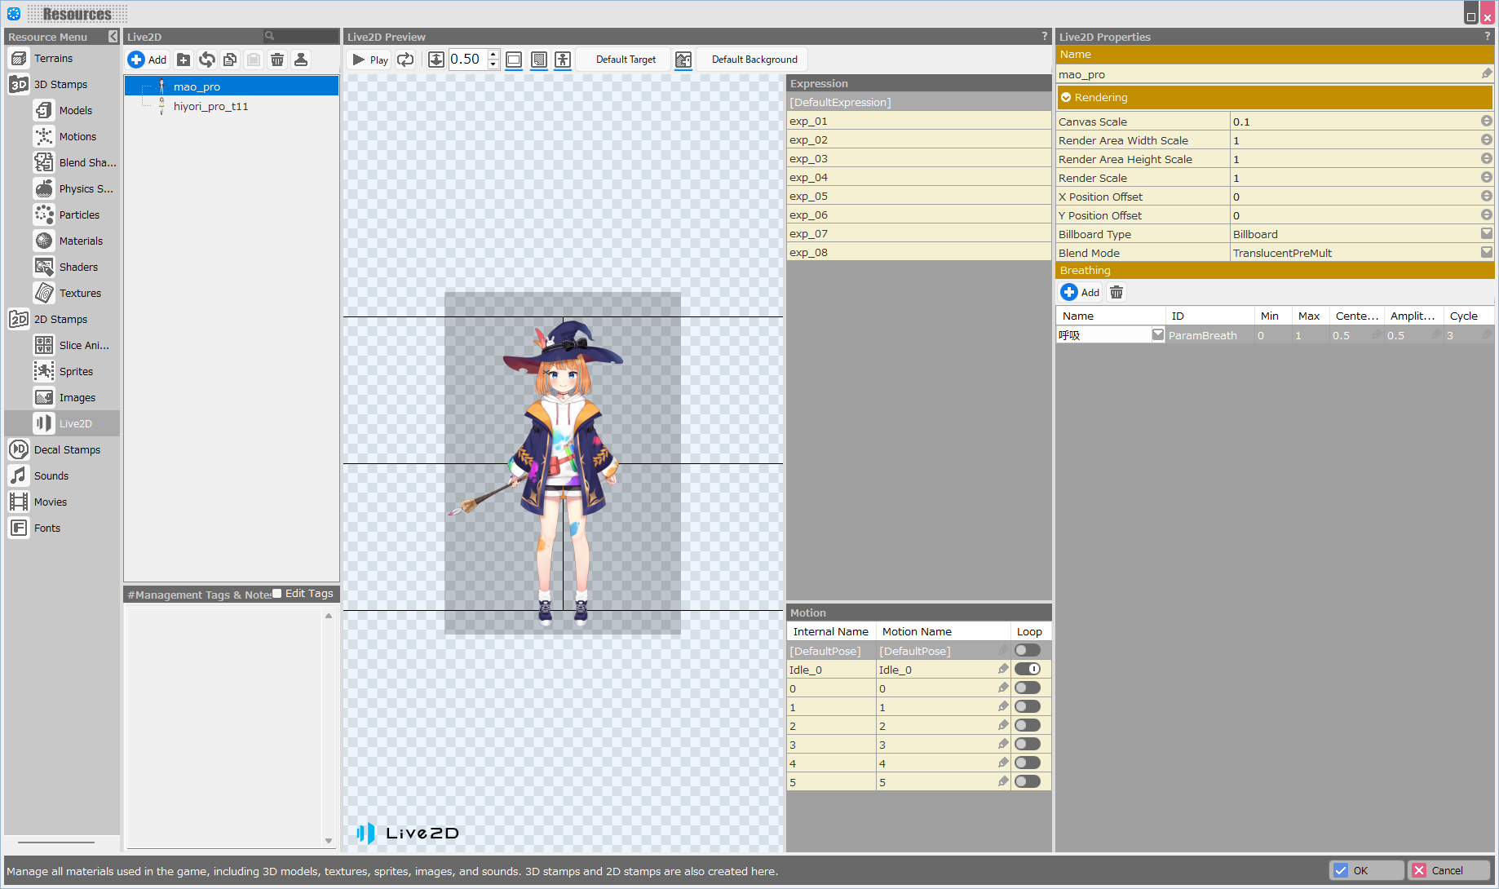Decrease preview scale with the down stepper
The width and height of the screenshot is (1499, 889).
pos(493,64)
